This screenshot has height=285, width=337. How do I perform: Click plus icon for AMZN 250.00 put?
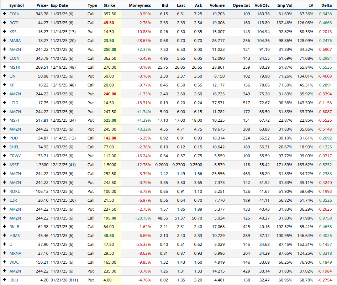4,49
